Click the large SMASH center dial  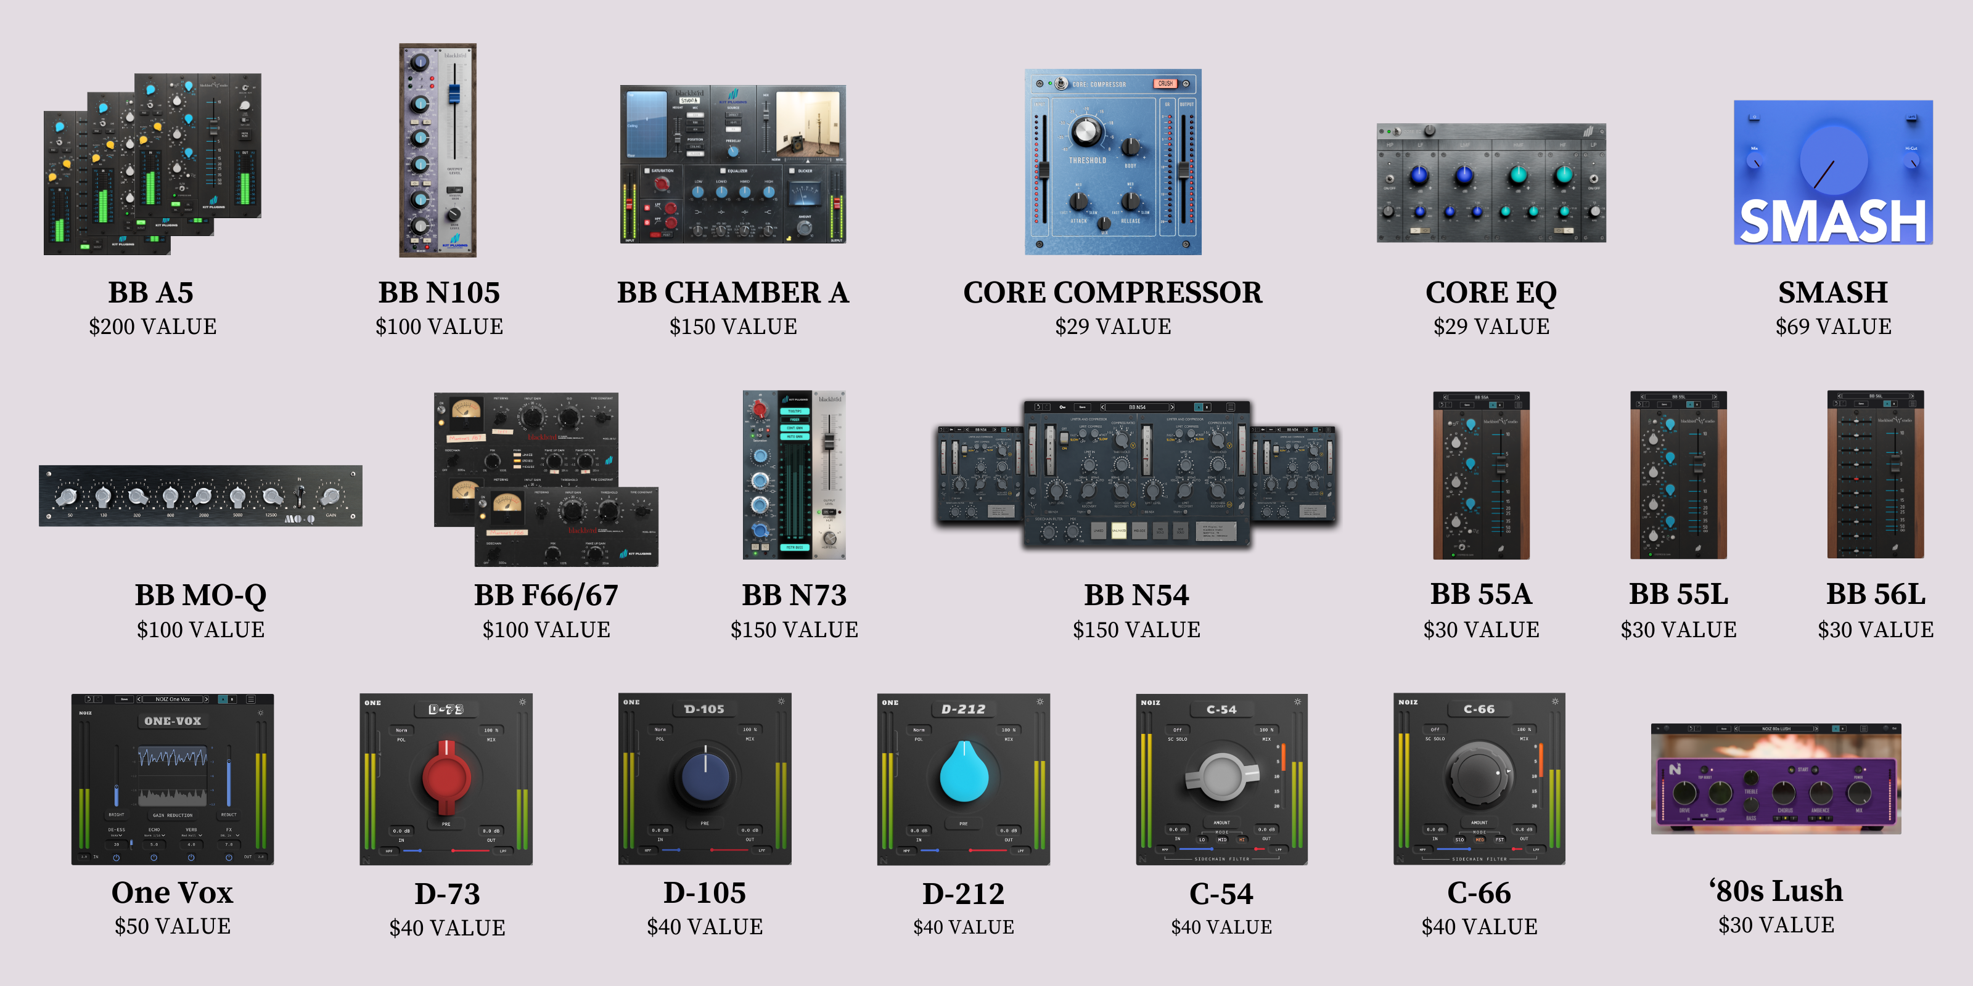[1833, 161]
